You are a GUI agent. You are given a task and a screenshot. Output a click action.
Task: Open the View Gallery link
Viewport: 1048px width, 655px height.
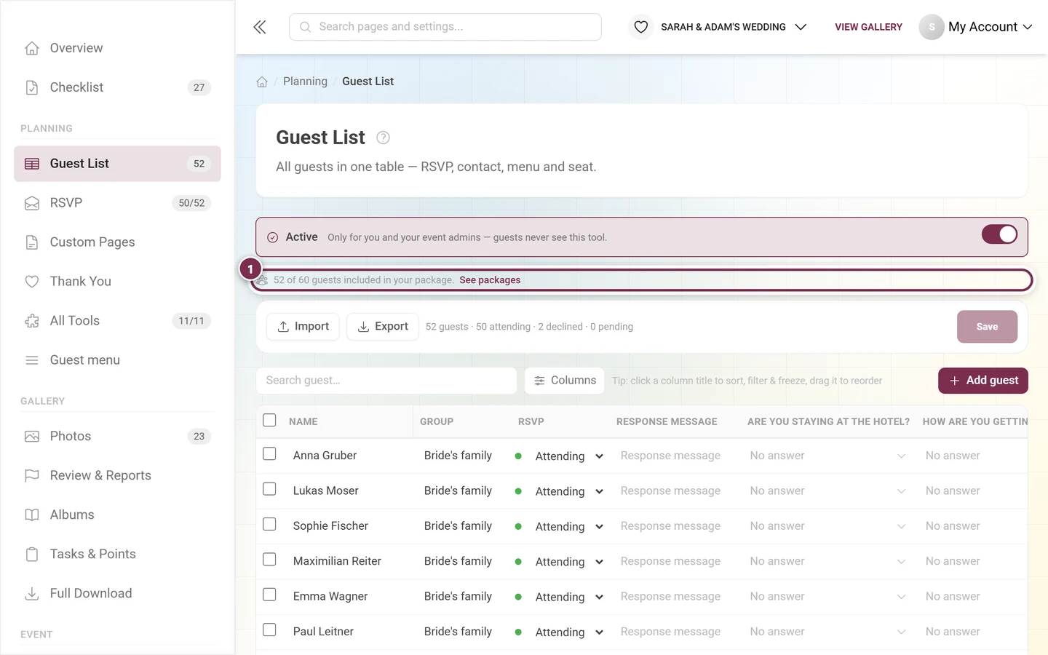click(868, 27)
